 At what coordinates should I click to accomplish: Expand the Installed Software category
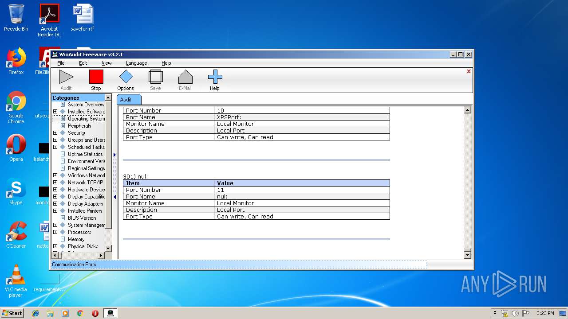55,112
